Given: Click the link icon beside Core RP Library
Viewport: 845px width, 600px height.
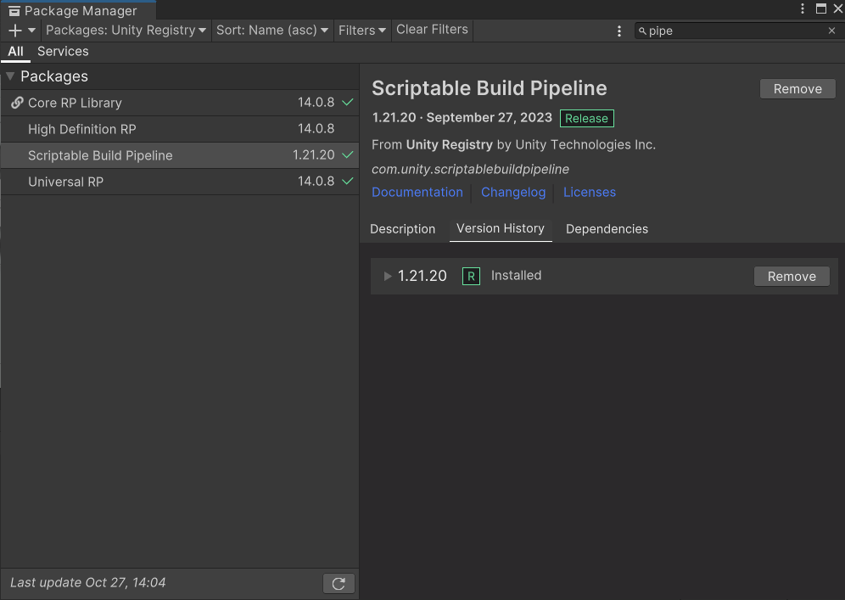Looking at the screenshot, I should point(17,103).
